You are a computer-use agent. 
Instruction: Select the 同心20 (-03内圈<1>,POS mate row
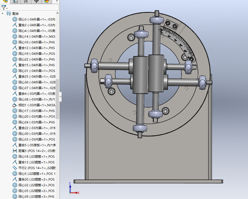pyautogui.click(x=34, y=116)
